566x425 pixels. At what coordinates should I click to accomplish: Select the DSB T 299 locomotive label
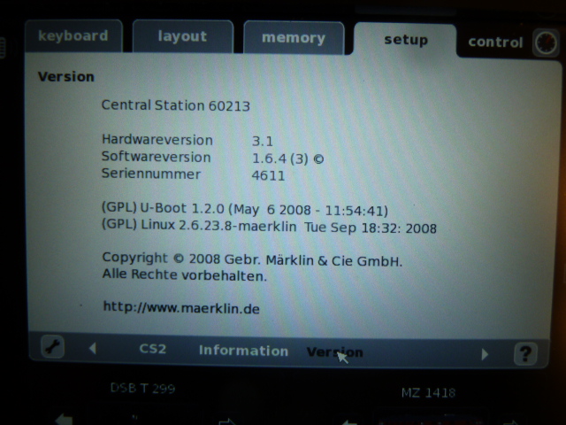(142, 388)
